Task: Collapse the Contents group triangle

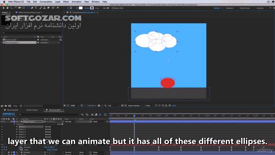Action: (x=15, y=124)
